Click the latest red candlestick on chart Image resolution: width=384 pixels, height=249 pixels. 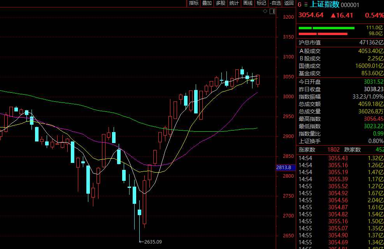tap(258, 81)
